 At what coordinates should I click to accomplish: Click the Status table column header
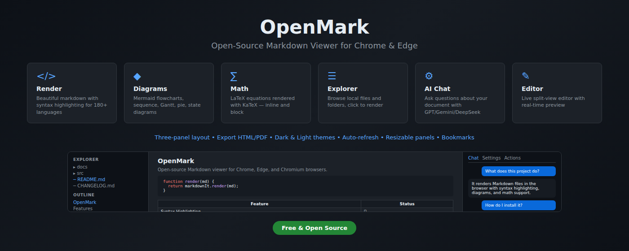point(407,204)
